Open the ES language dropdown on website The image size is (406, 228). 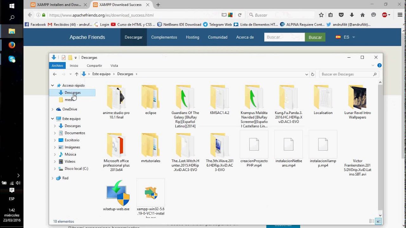345,37
